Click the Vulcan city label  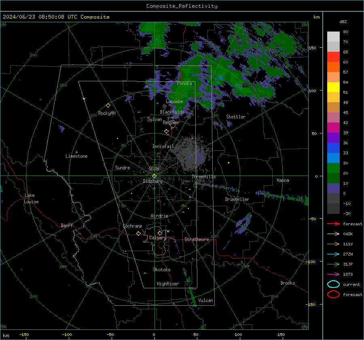click(205, 300)
